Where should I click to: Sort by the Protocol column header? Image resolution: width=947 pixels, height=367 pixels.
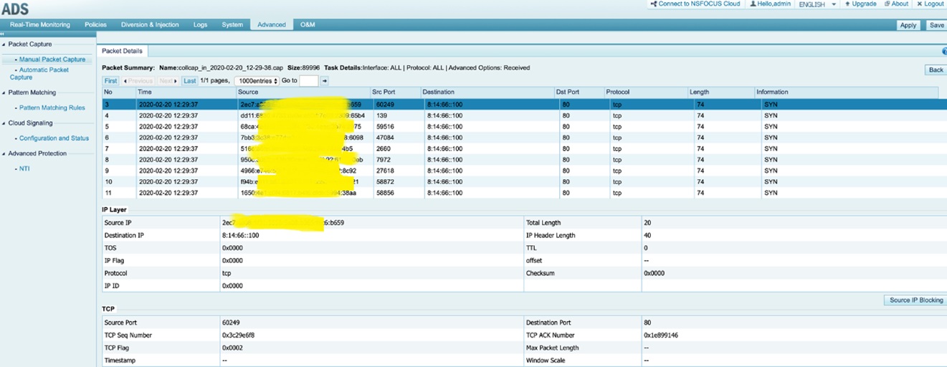click(645, 92)
